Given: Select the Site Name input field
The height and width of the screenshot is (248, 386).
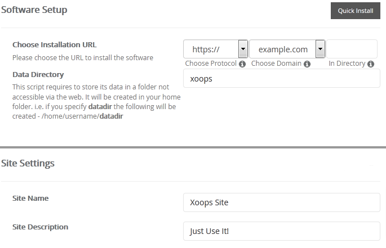Looking at the screenshot, I should 282,202.
